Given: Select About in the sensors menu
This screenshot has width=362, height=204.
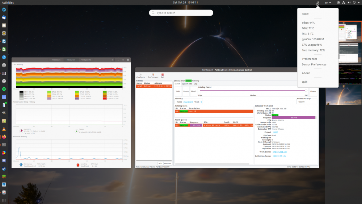Looking at the screenshot, I should [x=306, y=73].
